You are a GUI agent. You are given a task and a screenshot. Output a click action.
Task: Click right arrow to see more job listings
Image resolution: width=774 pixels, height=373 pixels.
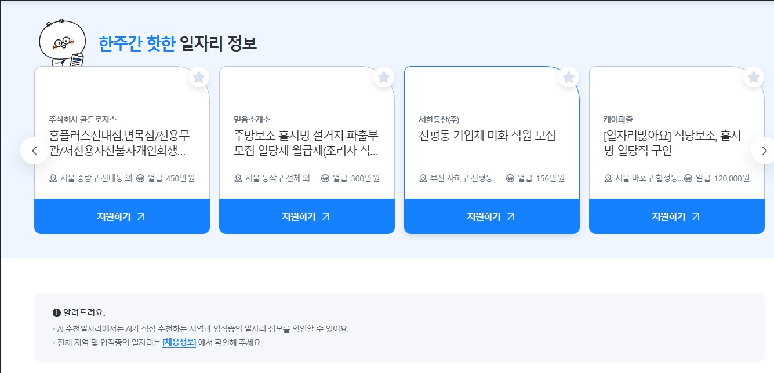click(764, 151)
